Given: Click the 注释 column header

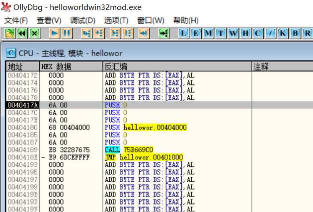Looking at the screenshot, I should click(283, 67).
